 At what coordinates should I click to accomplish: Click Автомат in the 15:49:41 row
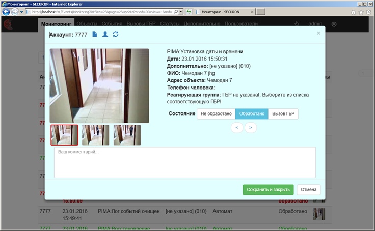point(223,211)
